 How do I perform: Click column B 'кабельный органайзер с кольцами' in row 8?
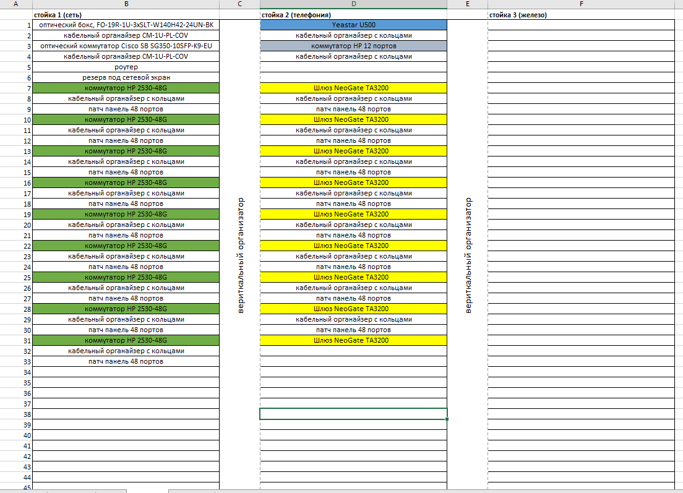126,98
